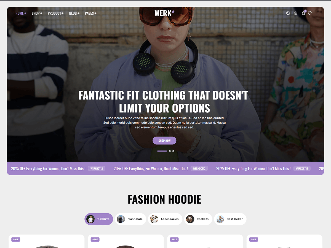
Task: Open the user account icon
Action: pos(296,13)
